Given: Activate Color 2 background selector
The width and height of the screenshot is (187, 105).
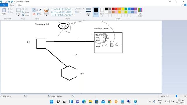Looking at the screenshot, I should (102, 12).
